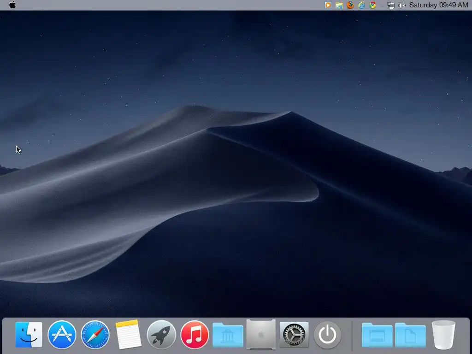Open the Apple logo menu
This screenshot has width=472, height=354.
click(12, 5)
